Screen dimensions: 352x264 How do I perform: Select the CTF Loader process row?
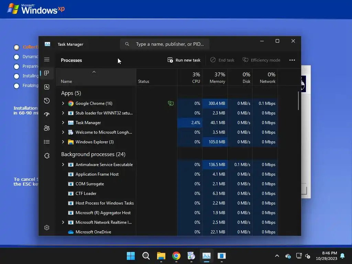point(167,194)
